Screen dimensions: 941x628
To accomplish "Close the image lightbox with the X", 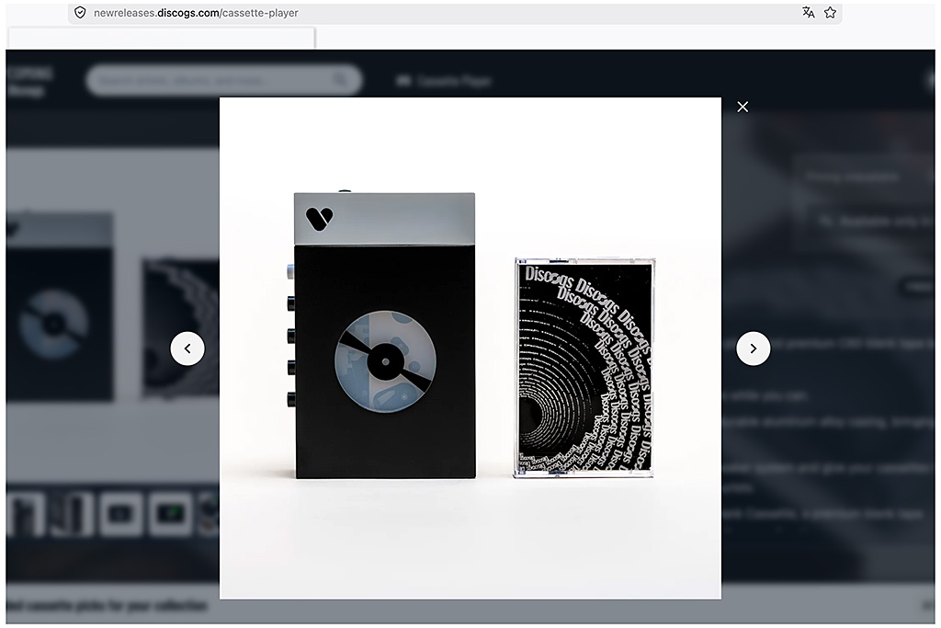I will pos(743,107).
